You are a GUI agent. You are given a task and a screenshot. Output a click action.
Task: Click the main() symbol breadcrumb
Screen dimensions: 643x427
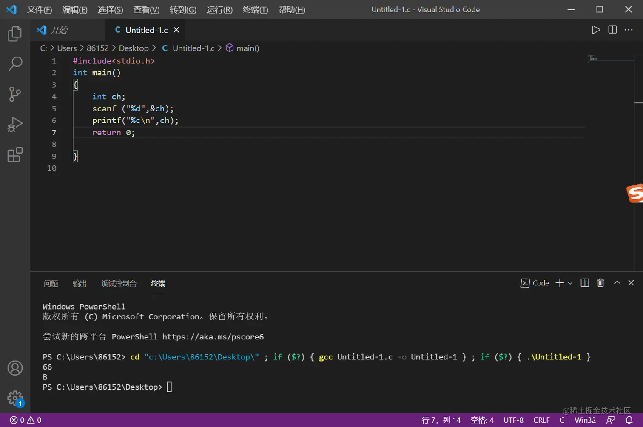[242, 48]
